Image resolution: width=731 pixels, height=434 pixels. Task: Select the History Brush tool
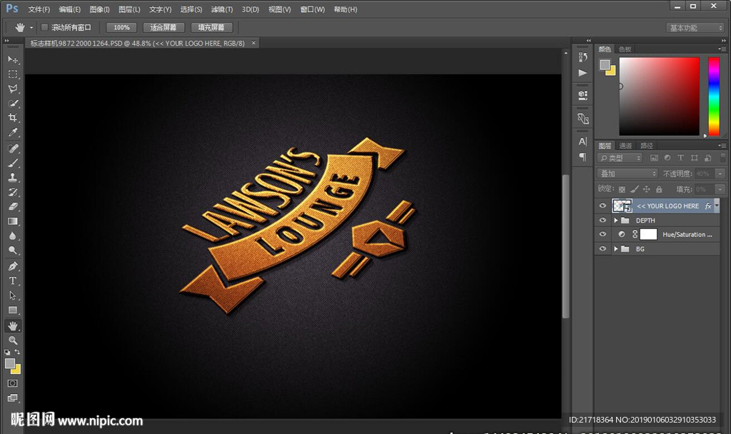coord(13,192)
